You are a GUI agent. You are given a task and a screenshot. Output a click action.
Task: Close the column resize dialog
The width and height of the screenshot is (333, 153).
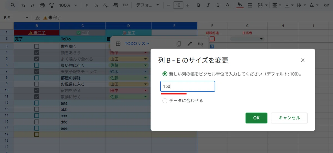[x=303, y=60]
